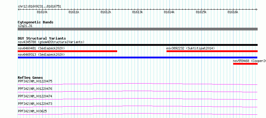Click the RefSeq Genes track heading
Viewport: 266px width, 118px height.
[30, 78]
